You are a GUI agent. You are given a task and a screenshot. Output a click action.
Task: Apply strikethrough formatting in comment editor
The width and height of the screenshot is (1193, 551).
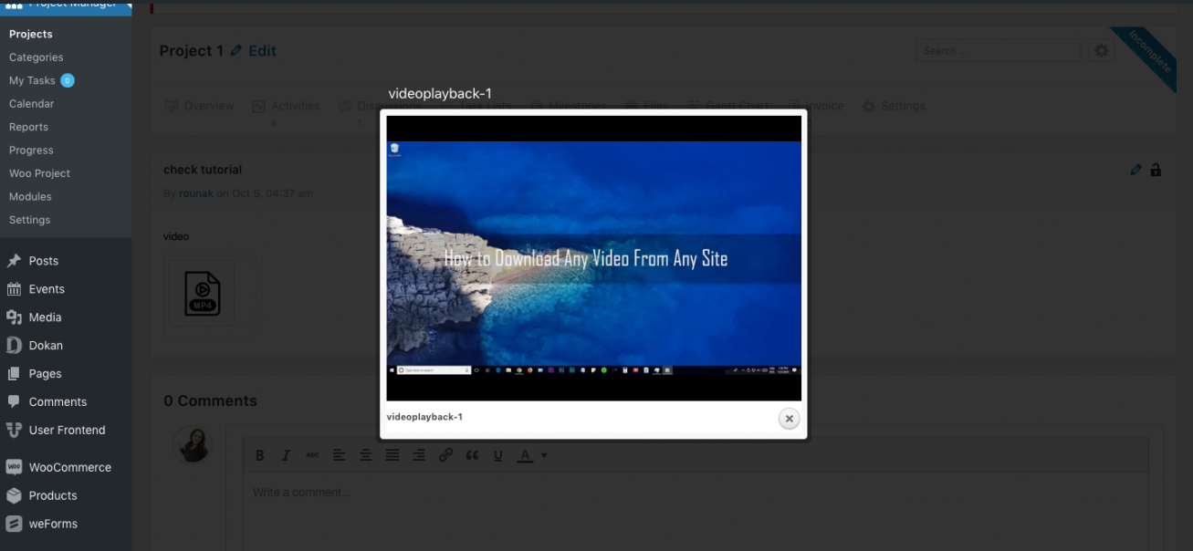312,455
